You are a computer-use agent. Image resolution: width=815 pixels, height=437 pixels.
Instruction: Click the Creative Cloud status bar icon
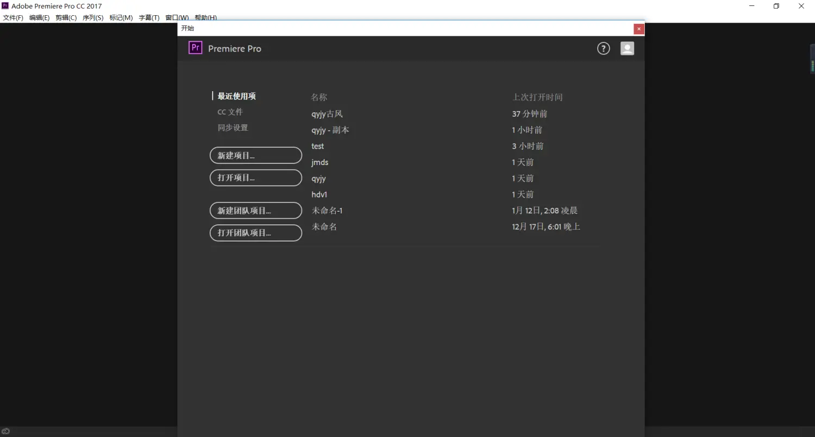[5, 432]
